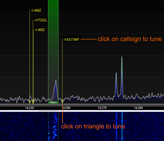The height and width of the screenshot is (141, 164).
Task: Click the diamond icon beside EA7JWF
Action: coord(65,40)
